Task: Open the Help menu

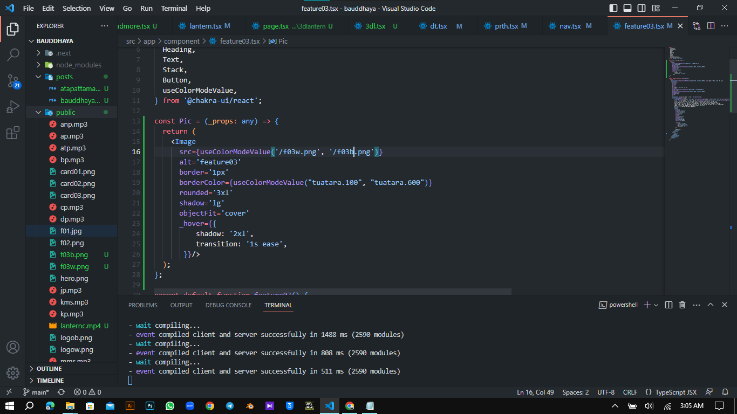Action: (x=203, y=8)
